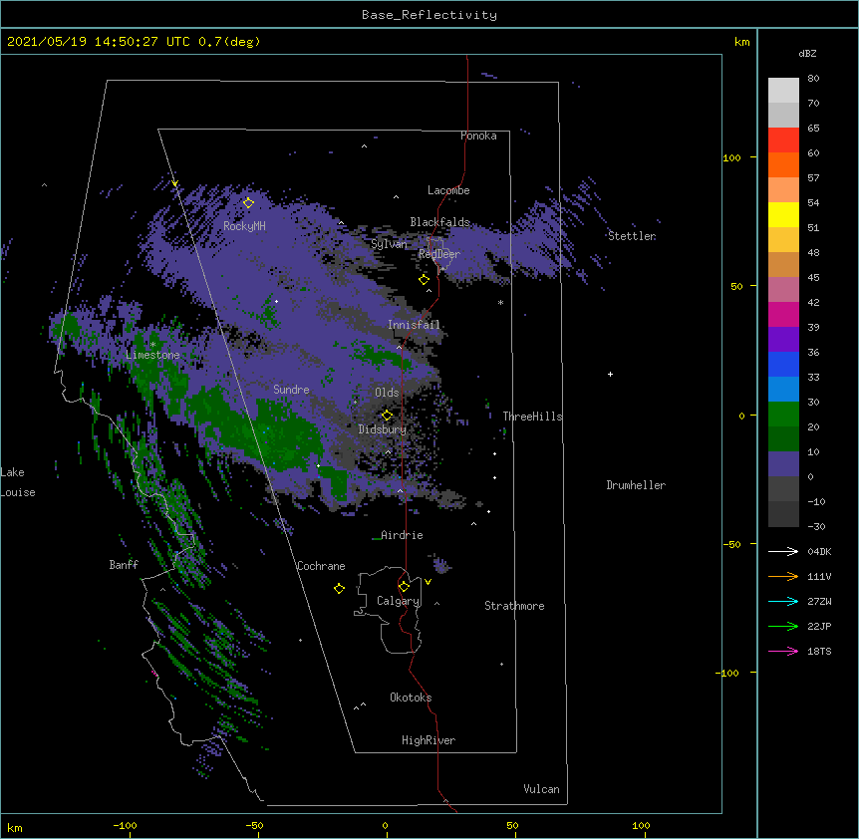Select the yellow diamond marker inside Calgary
The width and height of the screenshot is (859, 839).
click(x=405, y=587)
